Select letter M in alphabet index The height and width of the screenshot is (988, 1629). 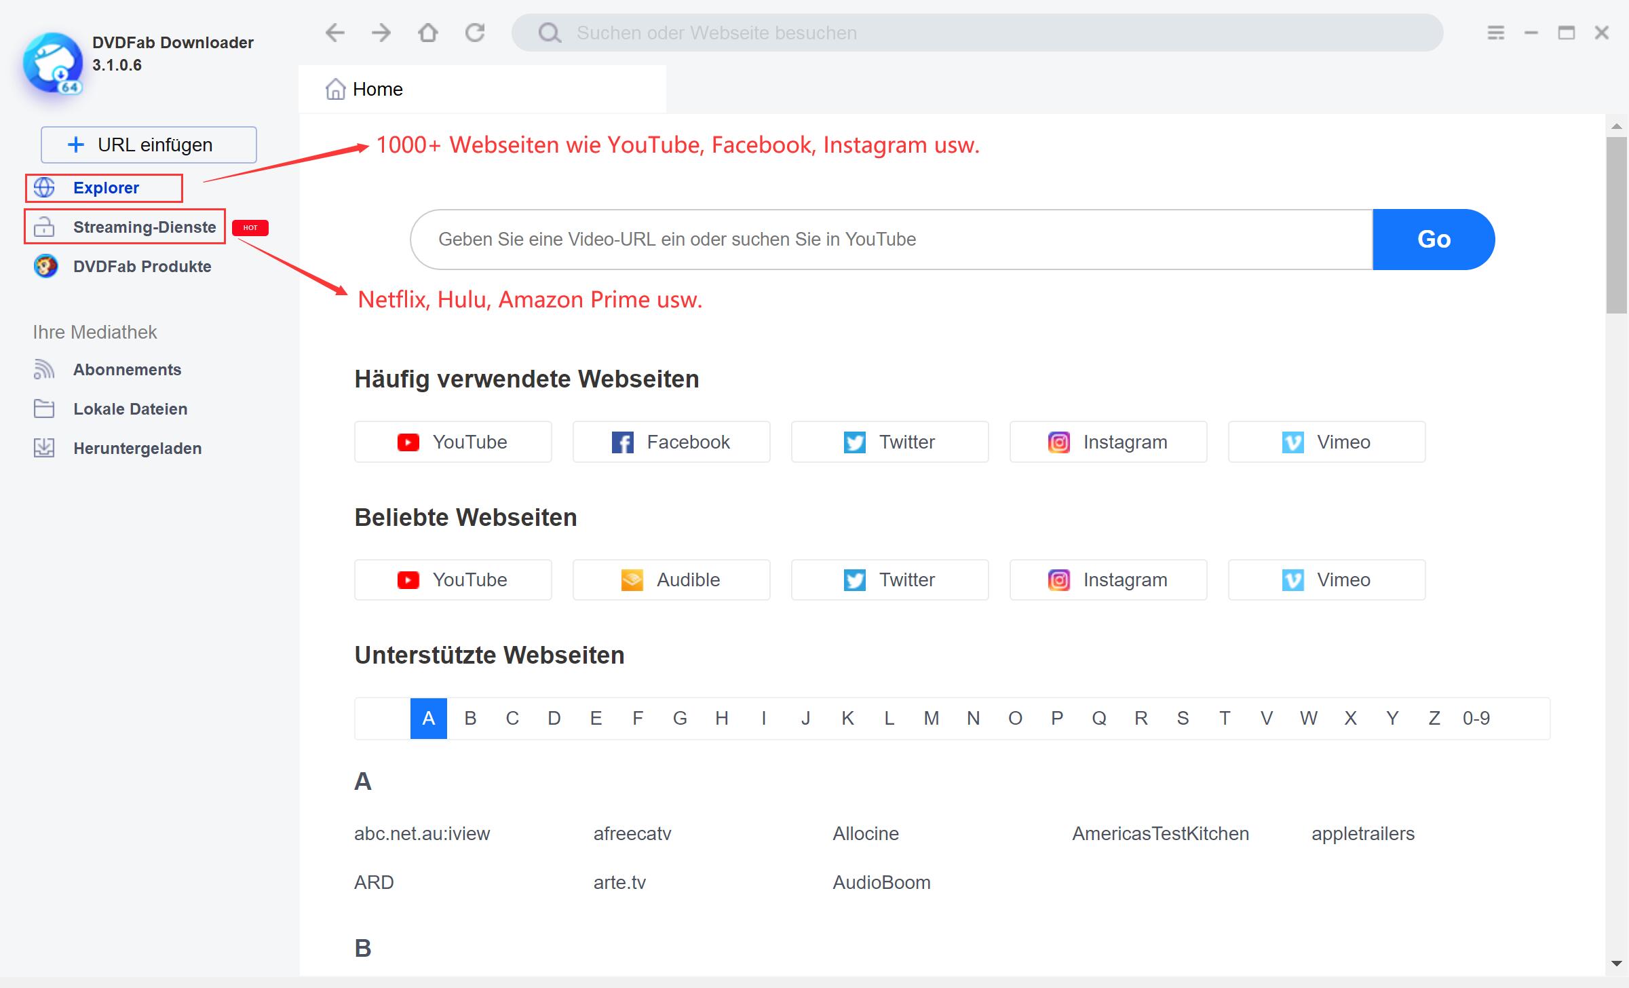coord(932,718)
